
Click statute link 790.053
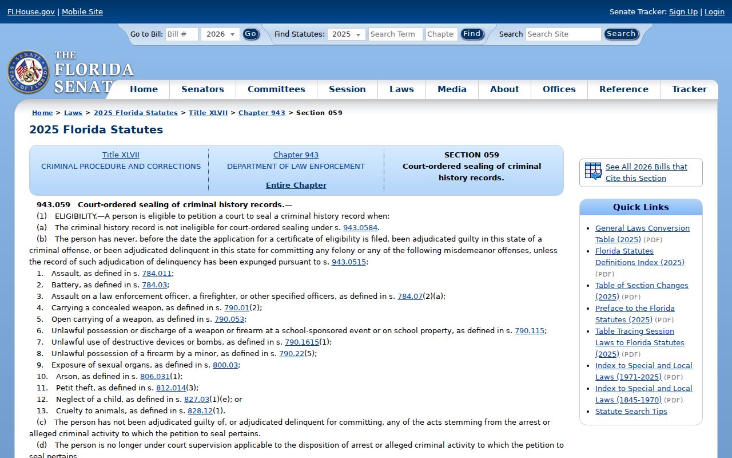tap(229, 319)
